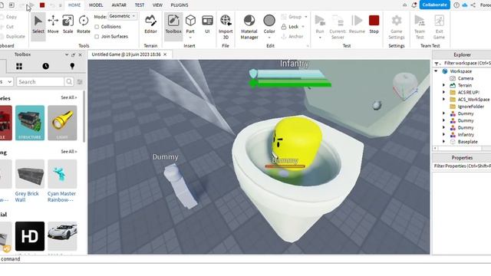This screenshot has width=491, height=276.
Task: Focus the Filter Properties field
Action: pos(462,166)
